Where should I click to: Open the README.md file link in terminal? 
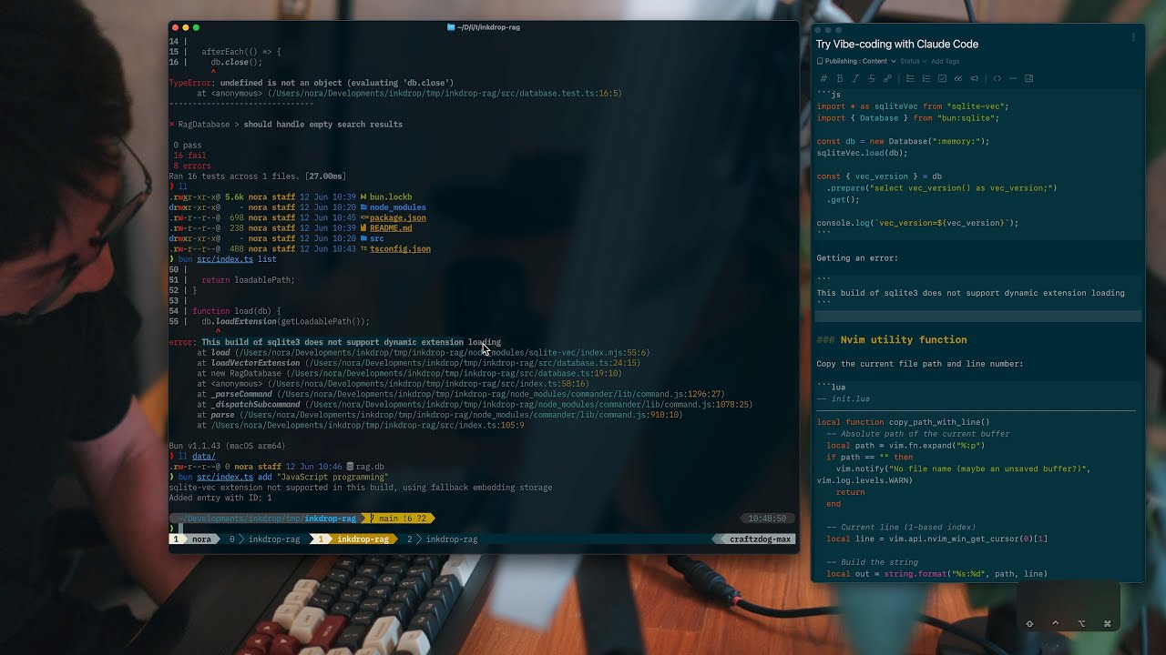click(x=391, y=228)
